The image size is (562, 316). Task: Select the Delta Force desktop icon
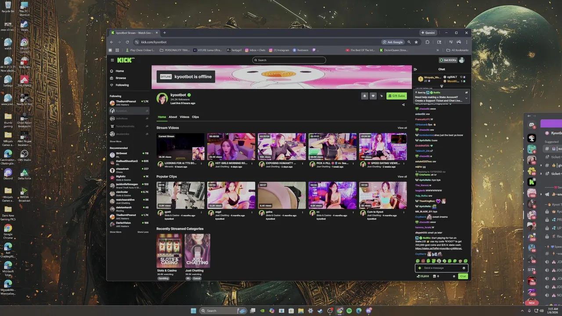point(24,174)
